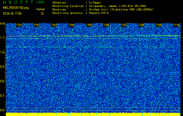This screenshot has height=116, width=183.
Task: Click the 1707 time marker label
Action: click(x=124, y=25)
